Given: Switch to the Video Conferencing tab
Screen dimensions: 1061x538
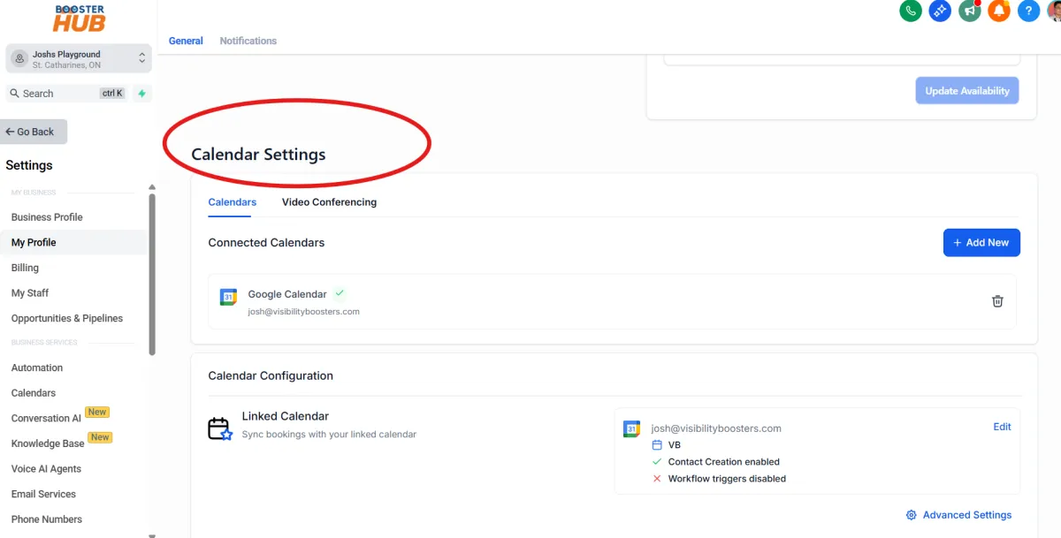Looking at the screenshot, I should point(329,201).
